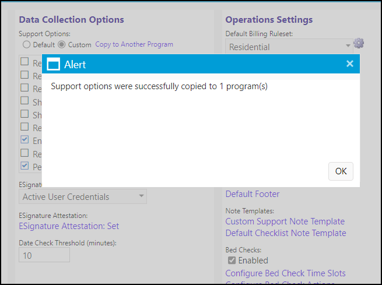Screen dimensions: 382x285
Task: Open the ESignature Attestation: Set link
Action: pos(69,226)
